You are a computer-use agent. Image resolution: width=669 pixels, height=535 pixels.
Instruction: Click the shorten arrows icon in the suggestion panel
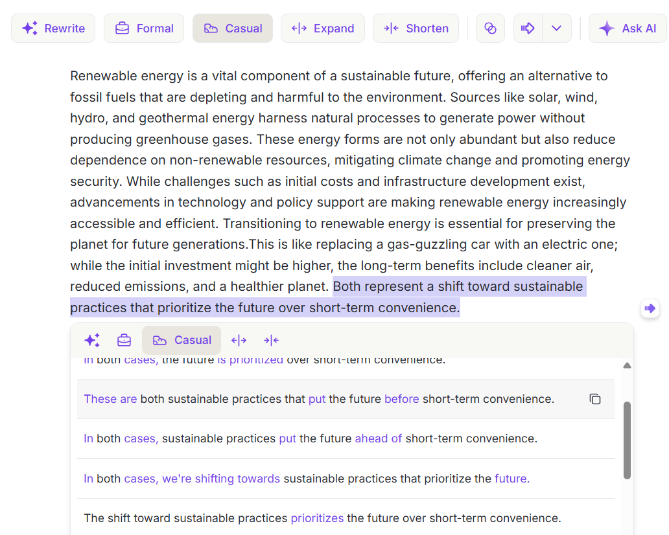pyautogui.click(x=271, y=340)
